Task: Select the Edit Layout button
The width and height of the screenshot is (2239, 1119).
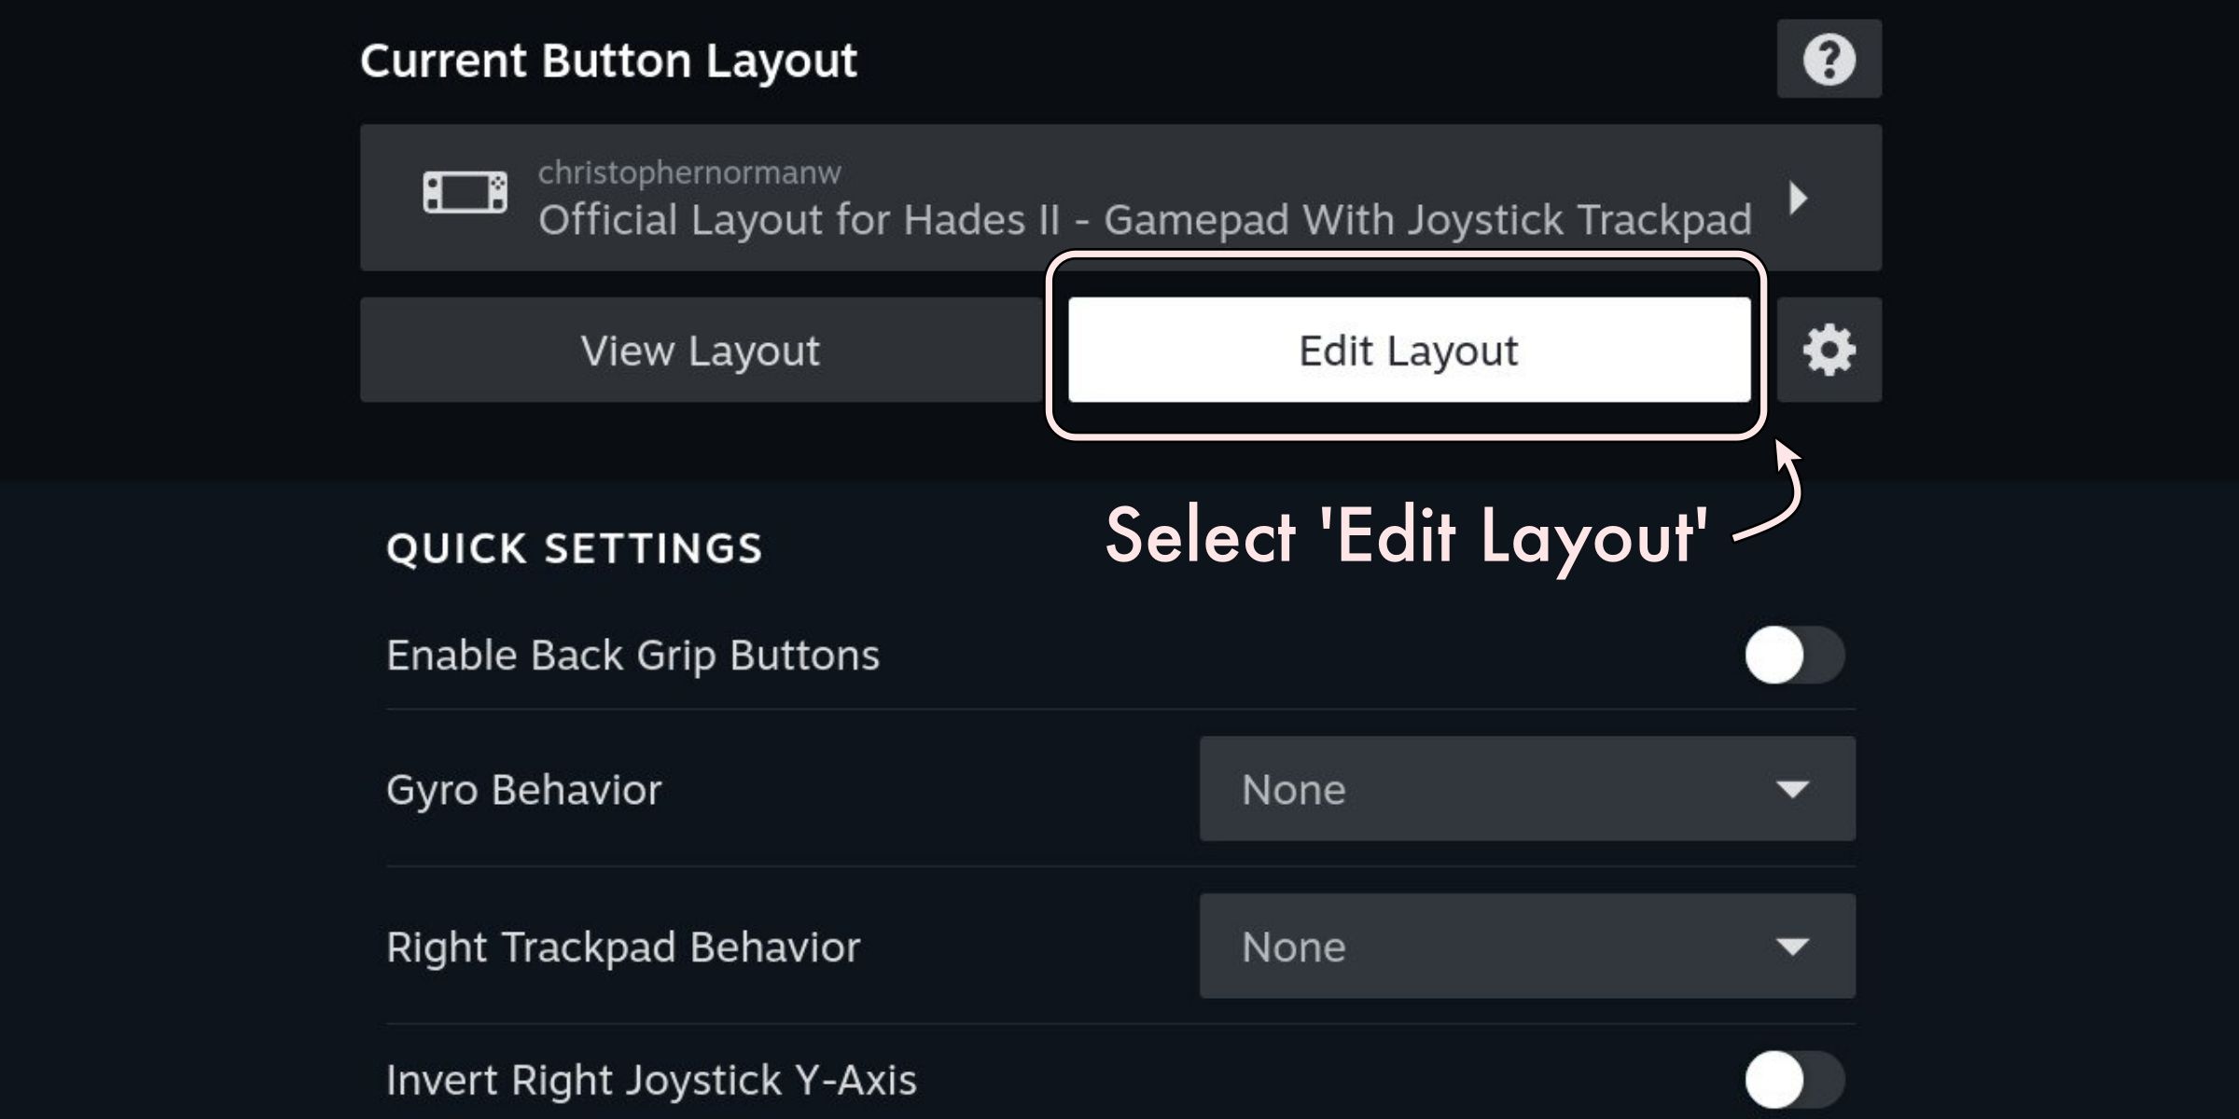Action: coord(1409,351)
